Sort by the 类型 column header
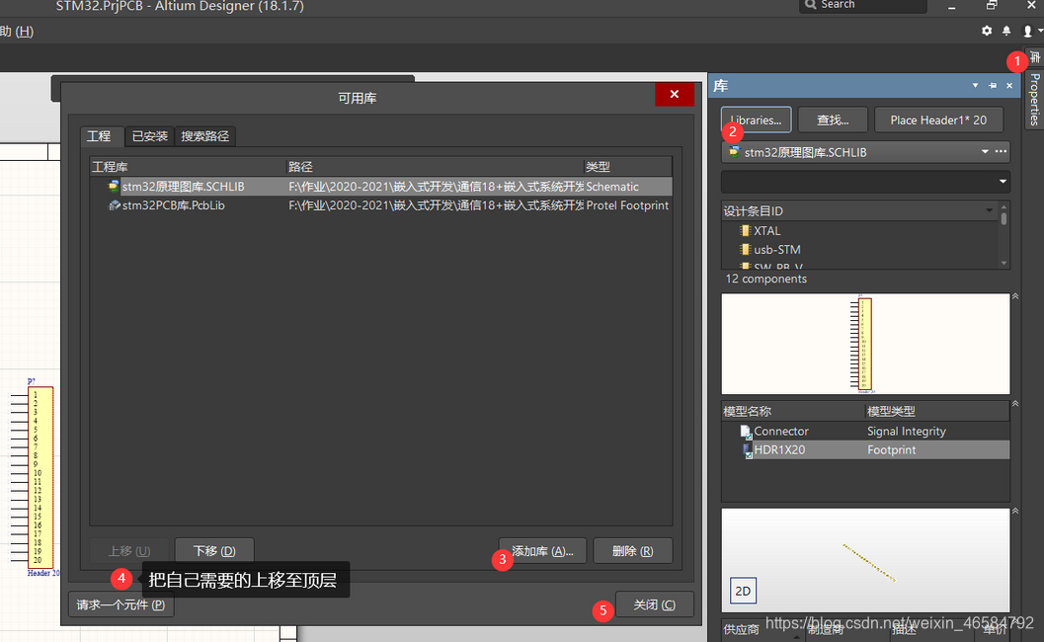This screenshot has height=642, width=1044. click(627, 167)
